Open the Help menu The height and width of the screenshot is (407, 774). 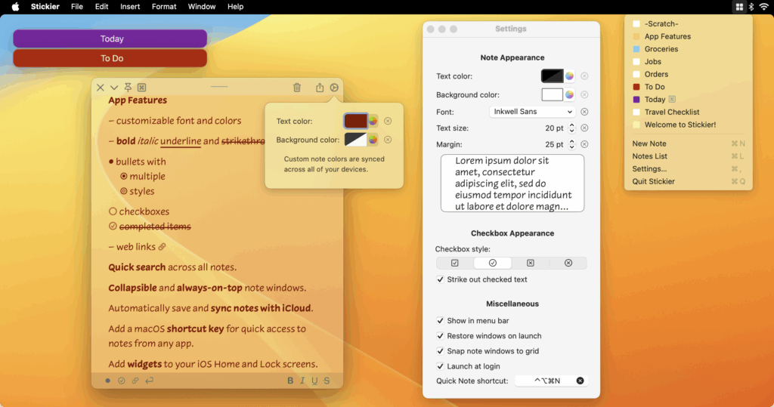pyautogui.click(x=236, y=6)
